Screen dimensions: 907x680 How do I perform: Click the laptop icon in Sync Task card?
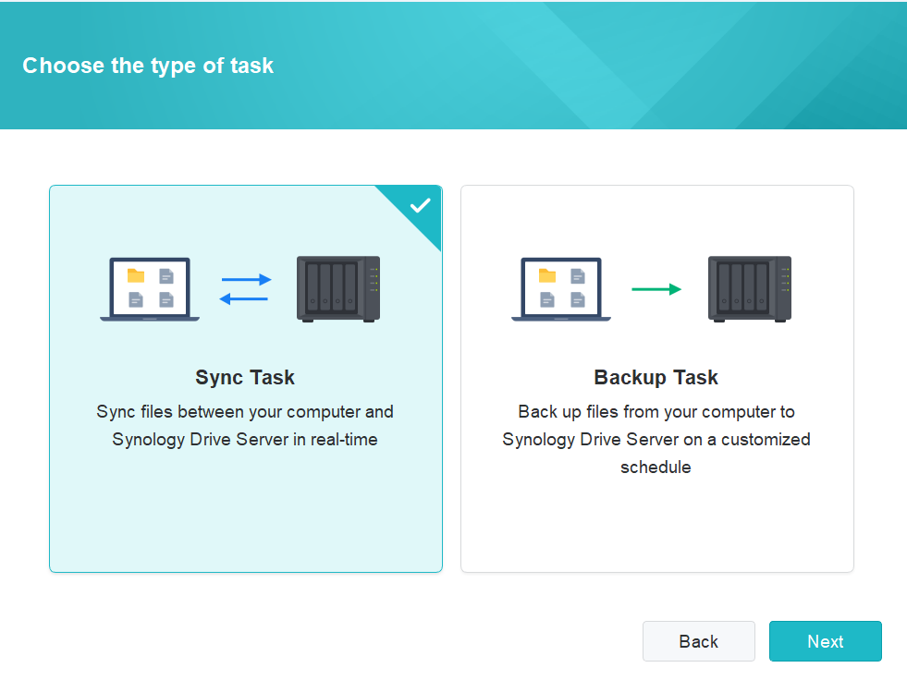(150, 289)
